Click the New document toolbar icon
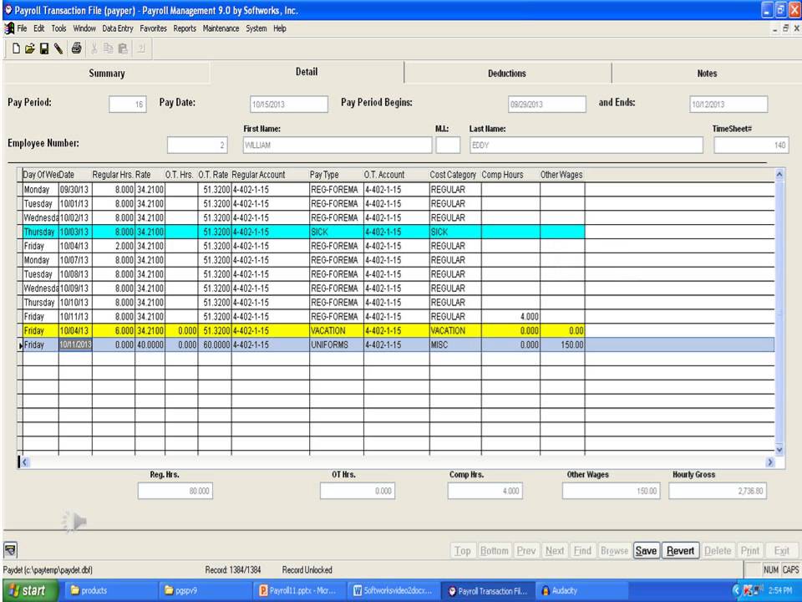Screen dimensions: 802x602 coord(16,48)
